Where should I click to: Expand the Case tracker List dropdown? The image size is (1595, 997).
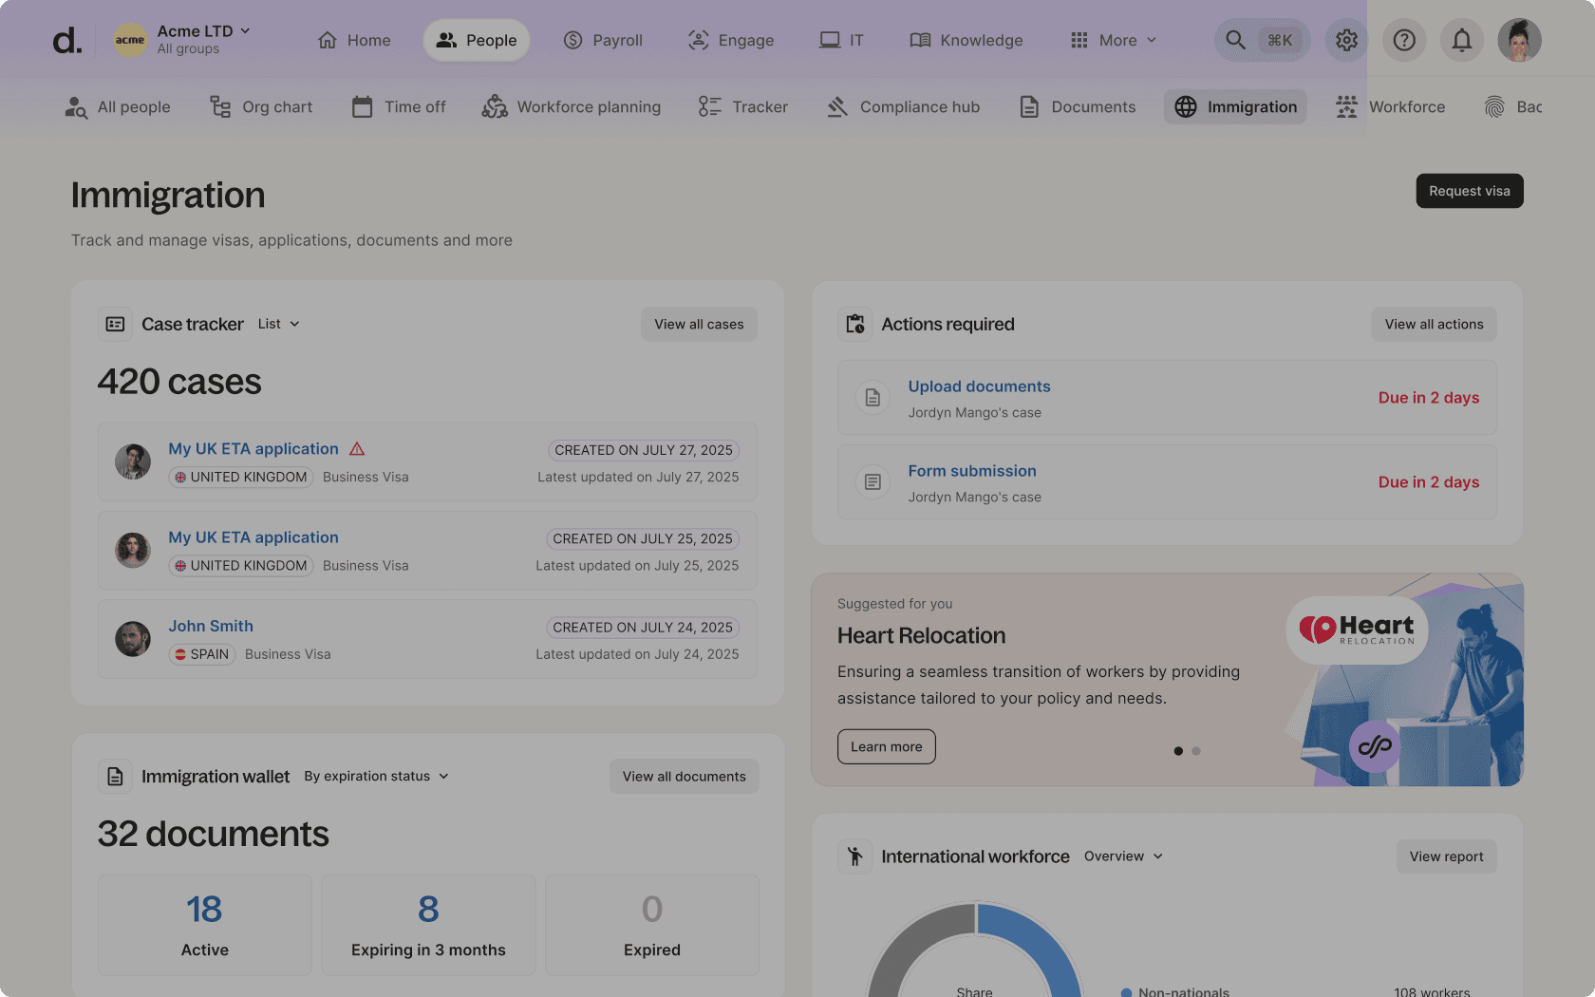(278, 325)
